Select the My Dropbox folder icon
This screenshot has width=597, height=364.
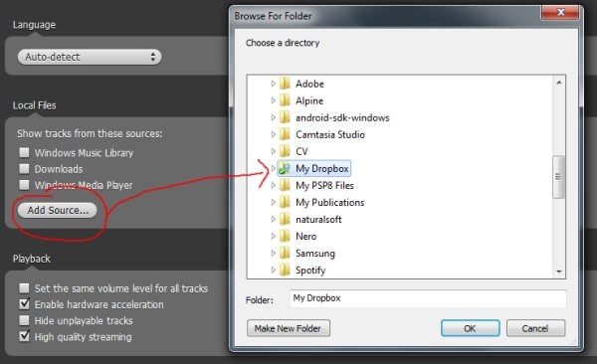pos(285,168)
